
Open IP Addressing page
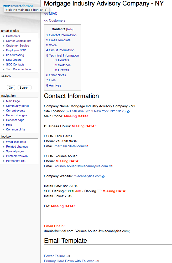click(15, 55)
